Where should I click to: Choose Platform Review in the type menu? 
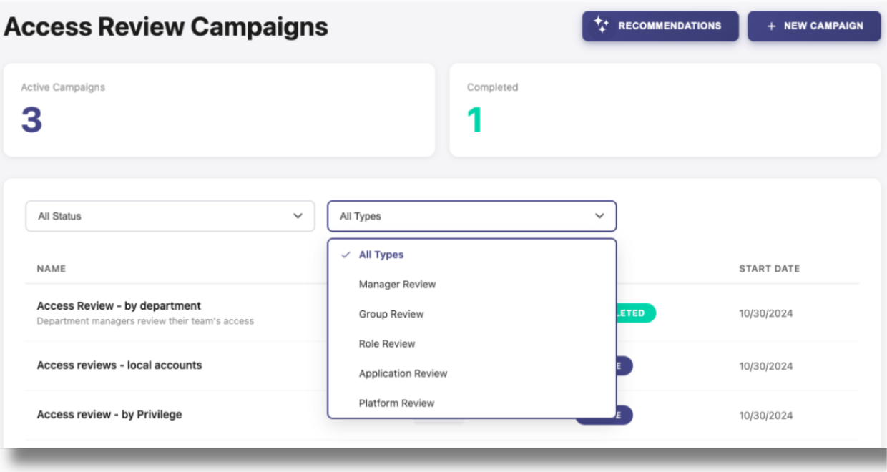coord(396,403)
